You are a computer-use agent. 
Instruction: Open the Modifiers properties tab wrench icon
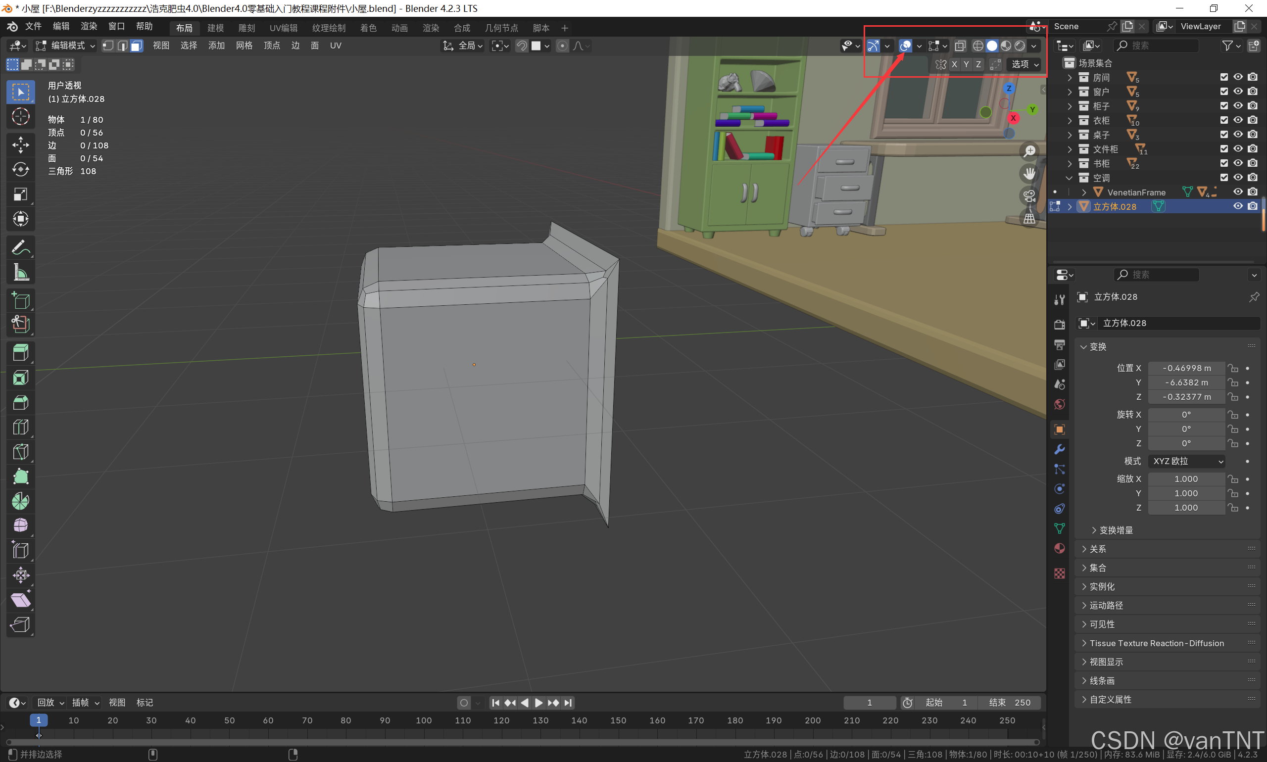tap(1059, 449)
